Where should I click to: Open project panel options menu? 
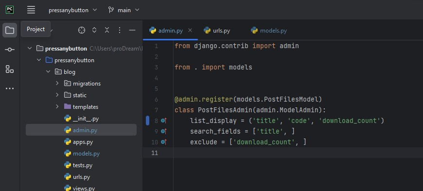click(120, 30)
